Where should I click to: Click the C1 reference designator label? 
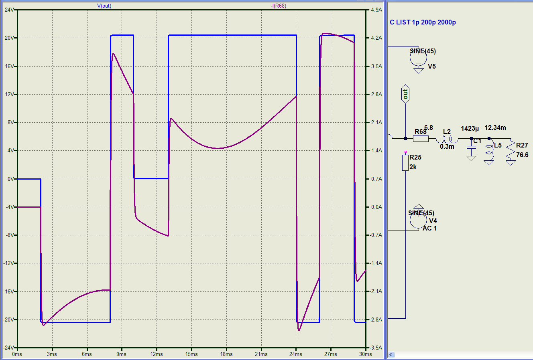[x=477, y=141]
